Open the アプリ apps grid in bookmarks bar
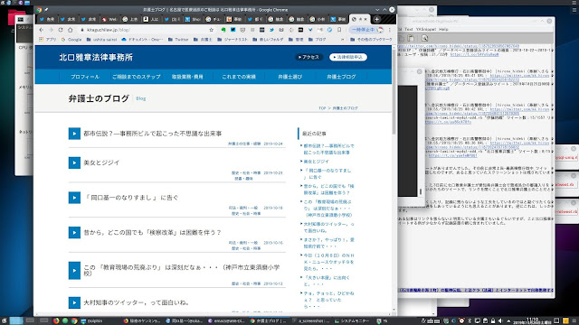The height and width of the screenshot is (325, 579). click(x=48, y=39)
